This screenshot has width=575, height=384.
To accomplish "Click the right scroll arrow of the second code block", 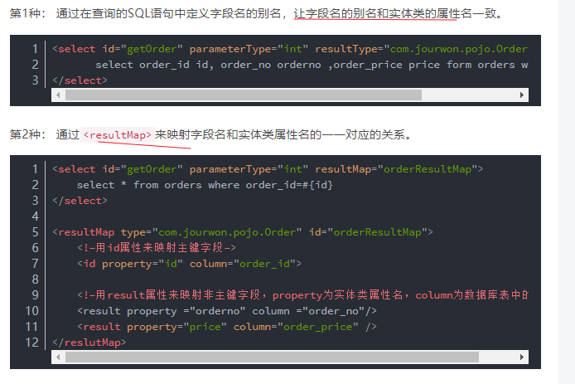I will point(521,357).
